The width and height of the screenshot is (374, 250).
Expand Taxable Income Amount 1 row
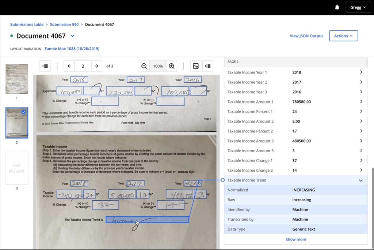295,102
